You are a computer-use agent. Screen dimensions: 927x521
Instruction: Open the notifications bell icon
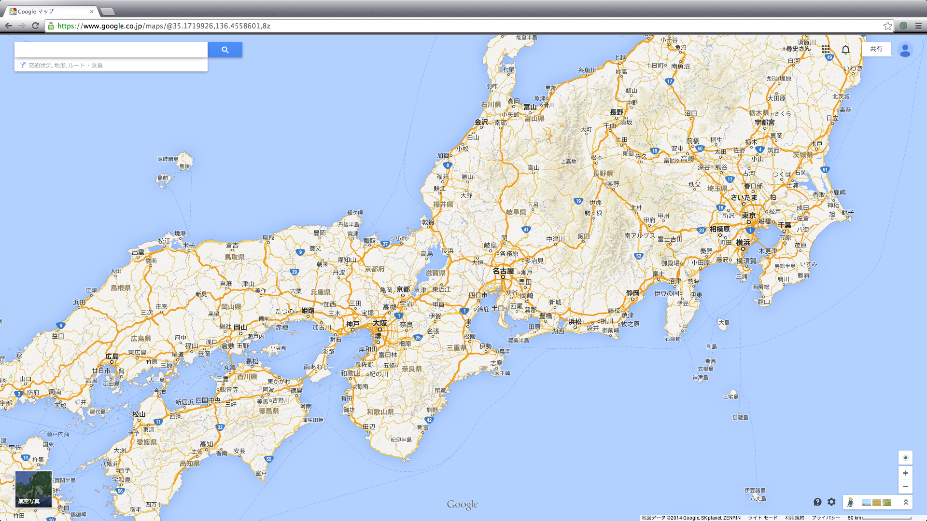tap(845, 49)
